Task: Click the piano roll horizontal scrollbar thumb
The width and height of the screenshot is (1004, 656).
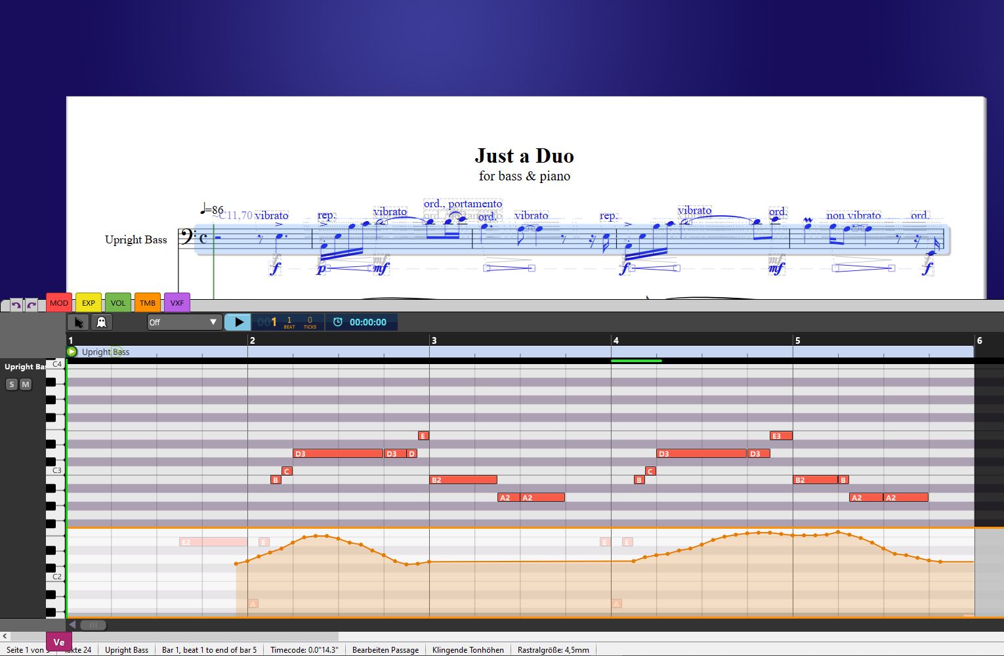Action: coord(93,625)
